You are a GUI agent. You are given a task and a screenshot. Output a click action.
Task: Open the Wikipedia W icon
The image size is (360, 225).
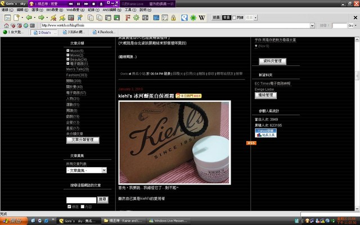click(x=202, y=17)
